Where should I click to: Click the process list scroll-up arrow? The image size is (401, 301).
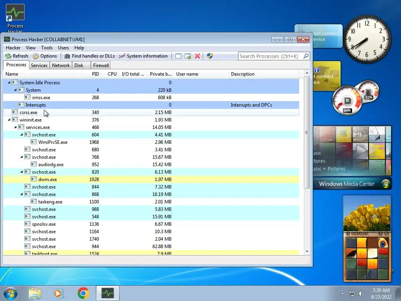[307, 73]
